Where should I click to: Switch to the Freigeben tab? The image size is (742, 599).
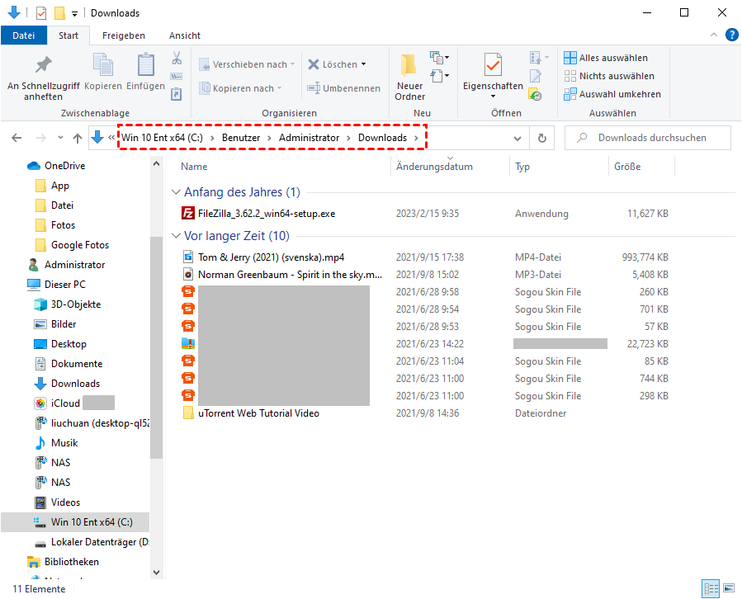pyautogui.click(x=124, y=35)
